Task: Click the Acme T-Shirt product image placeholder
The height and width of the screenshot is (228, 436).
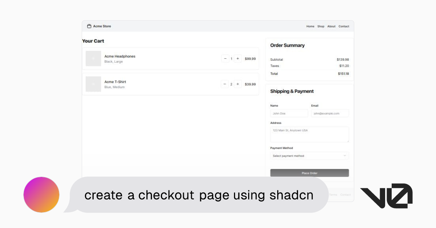Action: click(x=93, y=84)
